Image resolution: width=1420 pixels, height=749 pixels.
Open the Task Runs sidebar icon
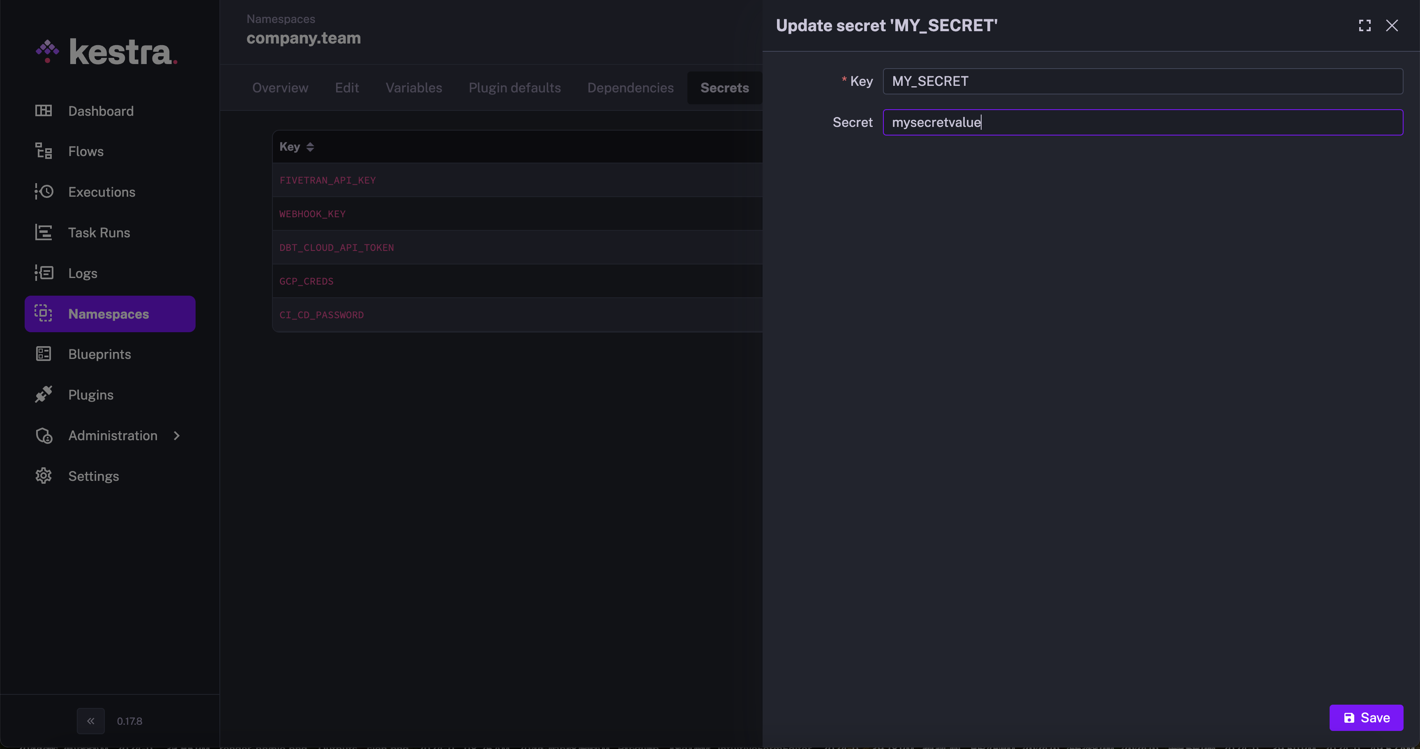pyautogui.click(x=44, y=232)
